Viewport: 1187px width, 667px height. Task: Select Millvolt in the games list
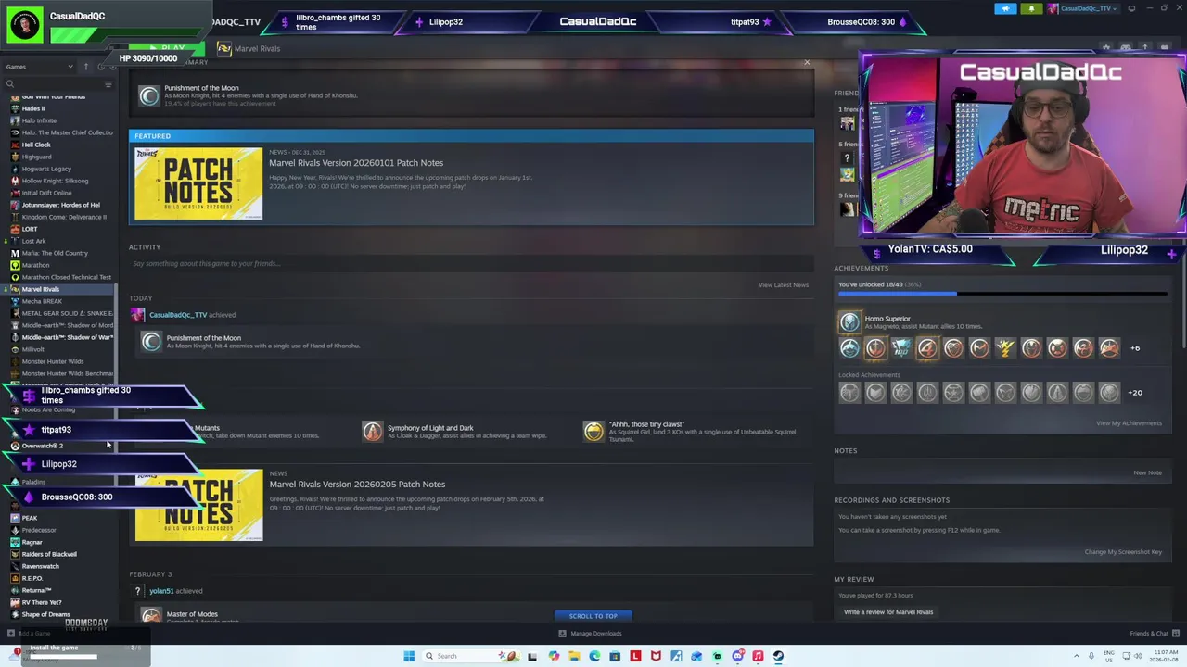(x=32, y=349)
